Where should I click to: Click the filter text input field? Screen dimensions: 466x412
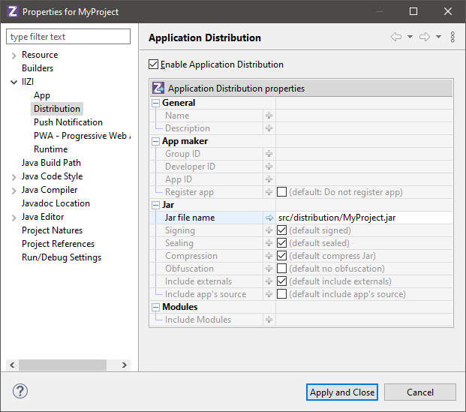click(68, 37)
